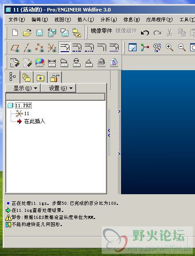195x256 pixels.
Task: Click lower arrow on panel sash
Action: [x=119, y=154]
